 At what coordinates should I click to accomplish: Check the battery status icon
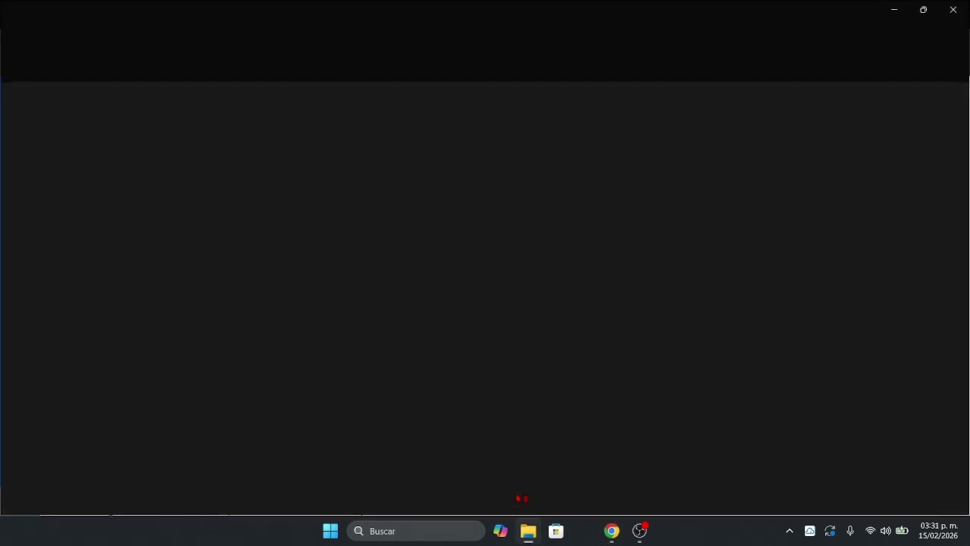(902, 531)
